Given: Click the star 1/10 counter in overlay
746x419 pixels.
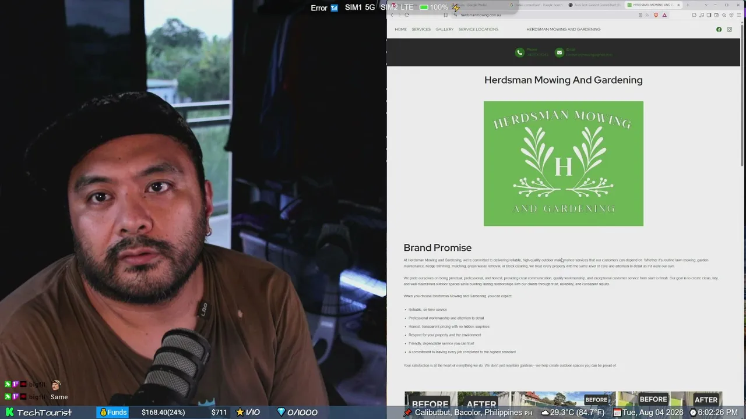Looking at the screenshot, I should [248, 412].
